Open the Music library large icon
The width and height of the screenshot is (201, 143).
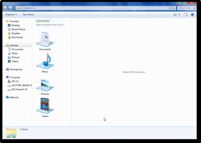click(x=45, y=62)
